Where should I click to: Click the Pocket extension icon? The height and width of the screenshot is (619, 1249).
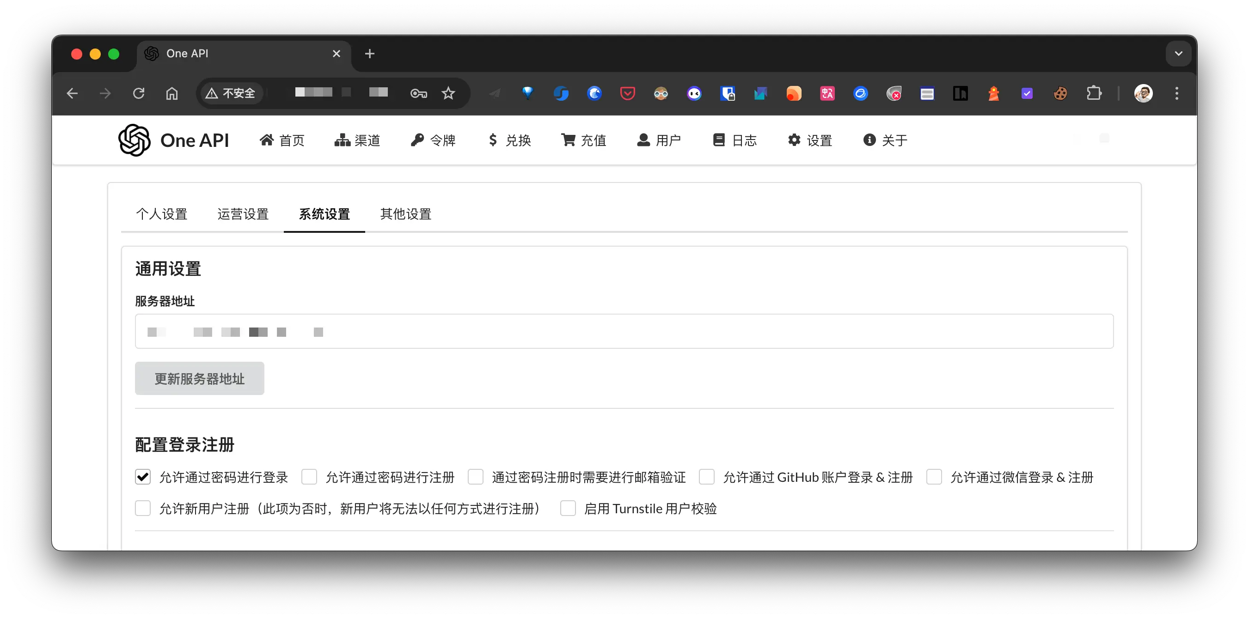tap(627, 93)
